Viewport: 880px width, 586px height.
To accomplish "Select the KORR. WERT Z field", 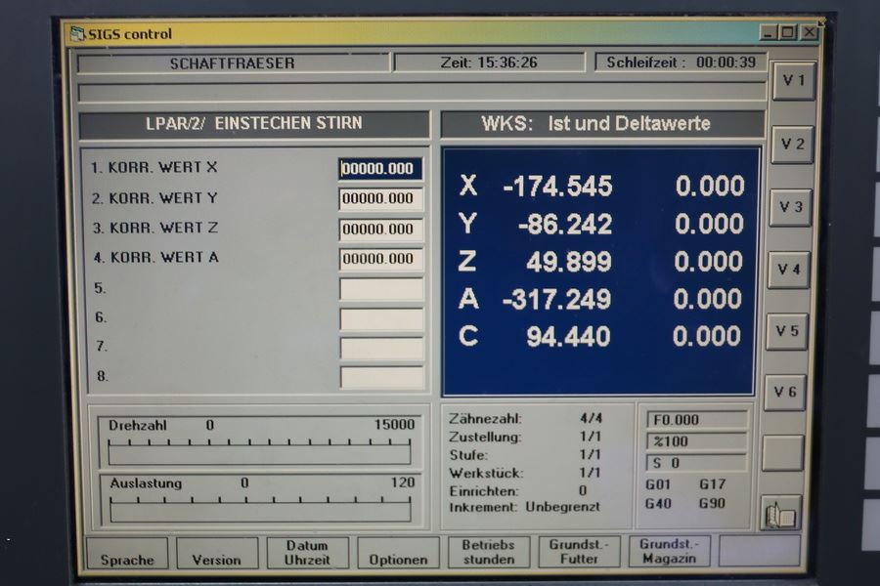I will click(380, 230).
